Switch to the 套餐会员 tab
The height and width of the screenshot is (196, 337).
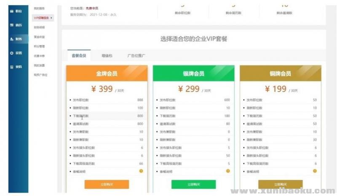pos(79,56)
